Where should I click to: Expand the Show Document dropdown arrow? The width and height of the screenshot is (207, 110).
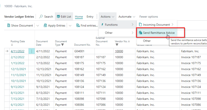click(38, 25)
